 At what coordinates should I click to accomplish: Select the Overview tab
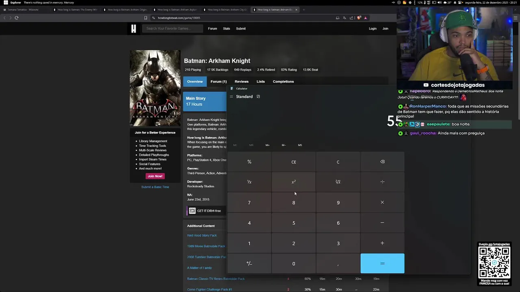tap(195, 82)
